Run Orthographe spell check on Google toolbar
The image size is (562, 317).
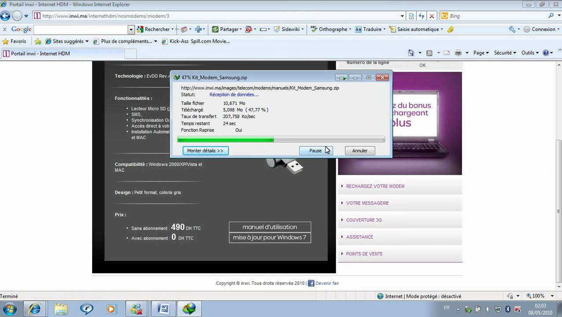(331, 29)
